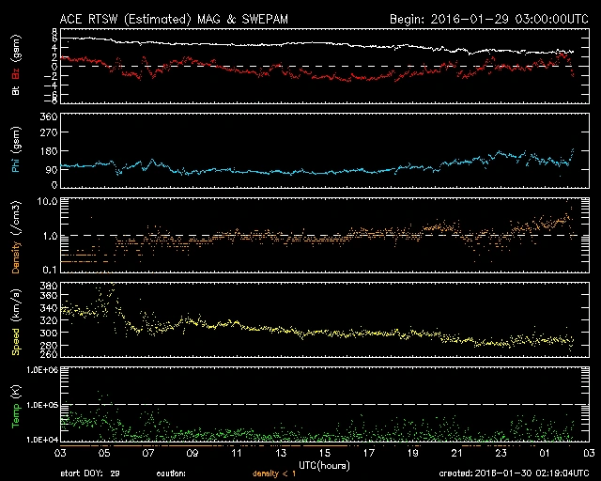Click the 15 hour tick label

coord(322,453)
